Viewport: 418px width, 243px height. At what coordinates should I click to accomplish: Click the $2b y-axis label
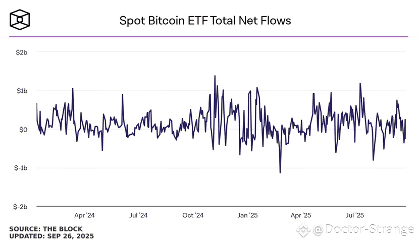coord(22,52)
